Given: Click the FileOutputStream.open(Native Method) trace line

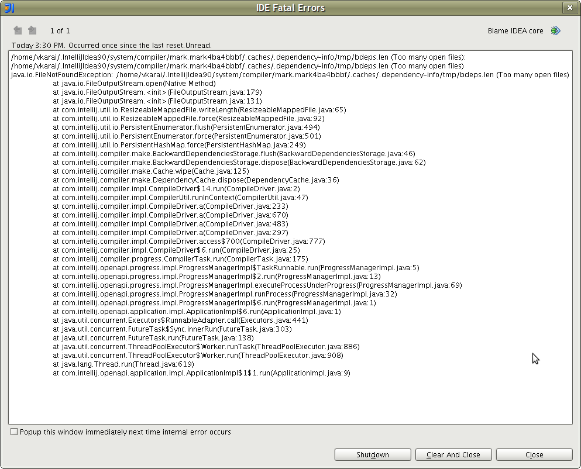Looking at the screenshot, I should pyautogui.click(x=134, y=84).
